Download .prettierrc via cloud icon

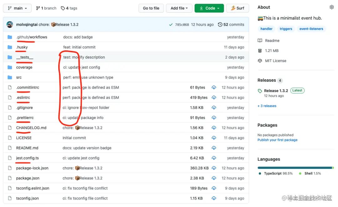coord(214,117)
